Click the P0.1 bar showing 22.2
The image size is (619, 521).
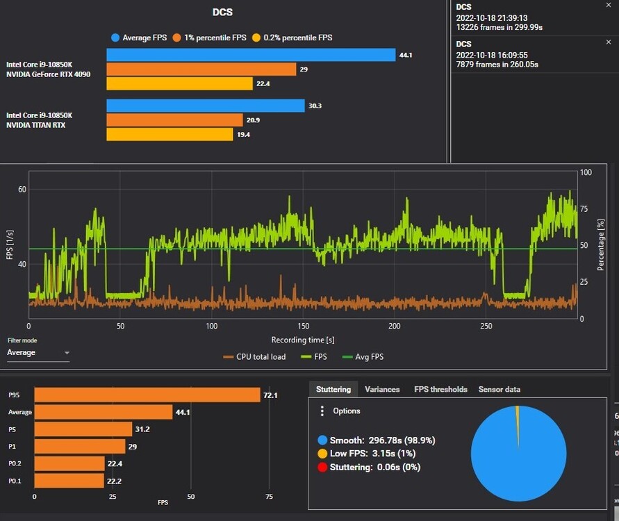pyautogui.click(x=69, y=481)
